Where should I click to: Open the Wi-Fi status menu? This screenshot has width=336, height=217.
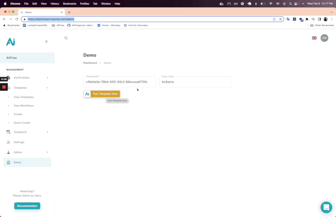click(271, 4)
